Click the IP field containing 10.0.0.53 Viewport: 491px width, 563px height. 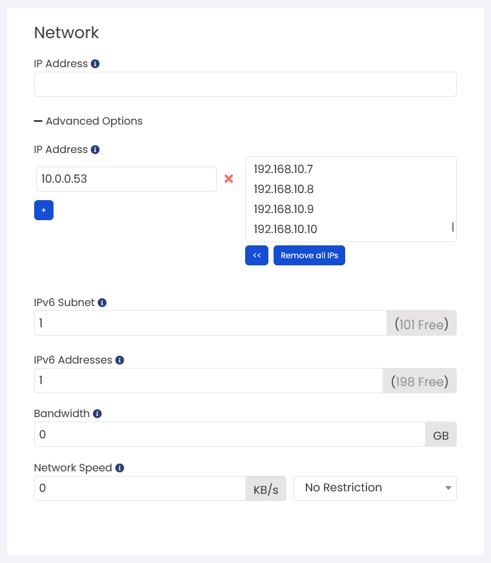126,179
